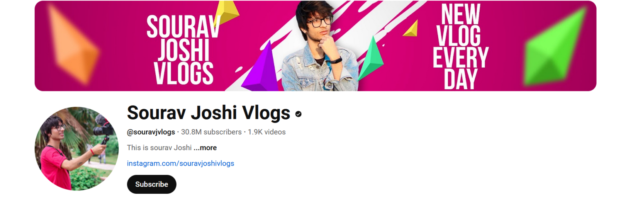Click the teal green pyramid on banner

tap(371, 58)
